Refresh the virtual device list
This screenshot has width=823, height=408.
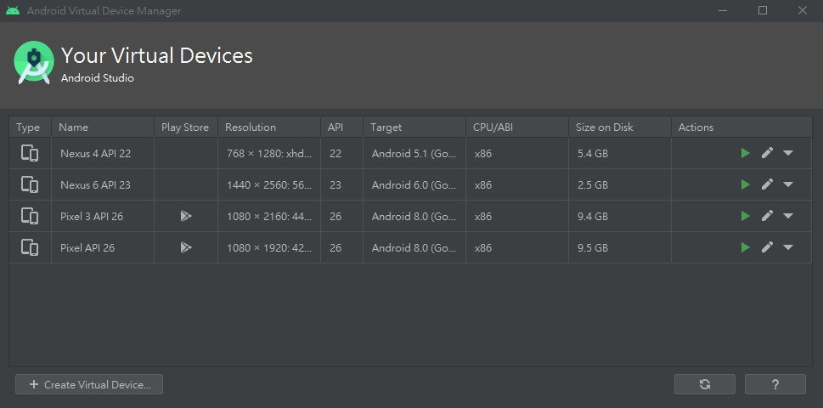coord(705,384)
